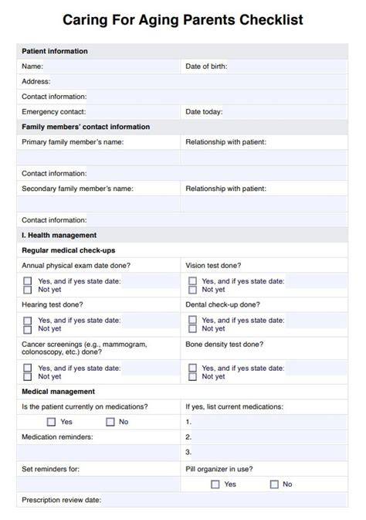The image size is (366, 520).
Task: Check Not yet for annual physical exam
Action: click(x=28, y=290)
